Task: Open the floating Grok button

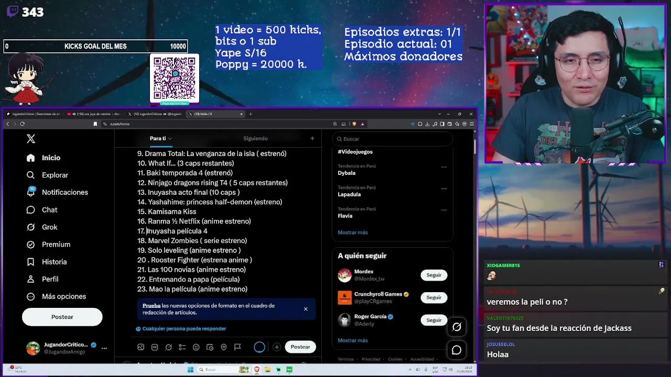Action: pos(457,327)
